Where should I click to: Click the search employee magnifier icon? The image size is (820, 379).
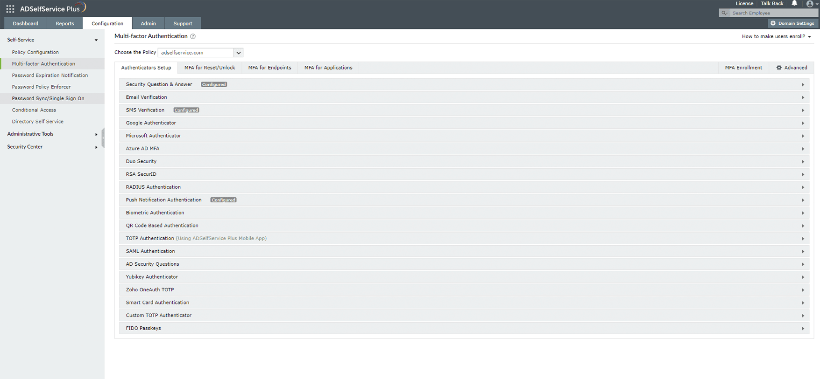725,13
